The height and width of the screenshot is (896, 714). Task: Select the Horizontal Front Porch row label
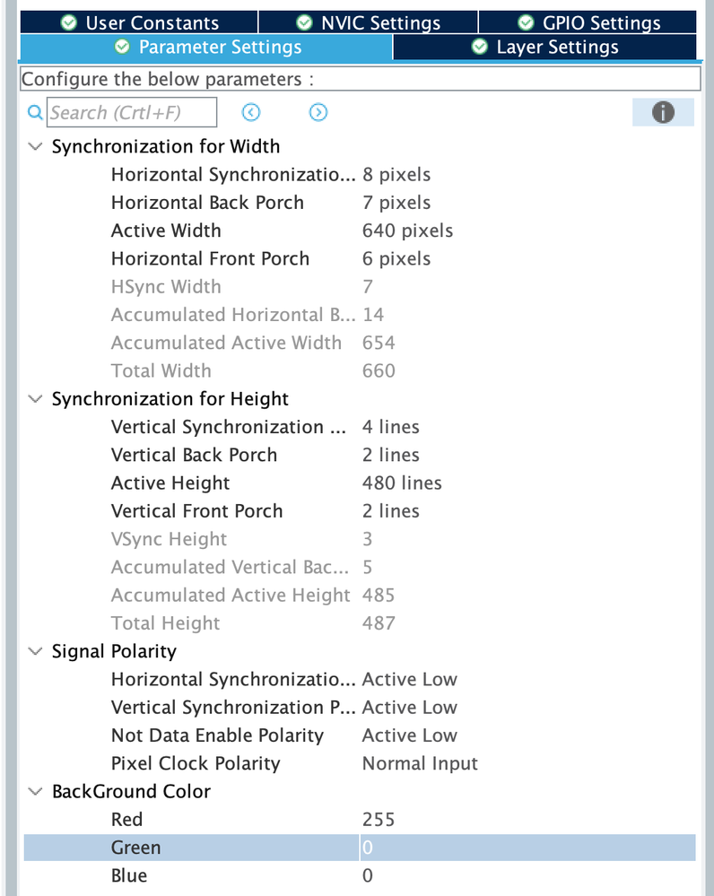(211, 258)
